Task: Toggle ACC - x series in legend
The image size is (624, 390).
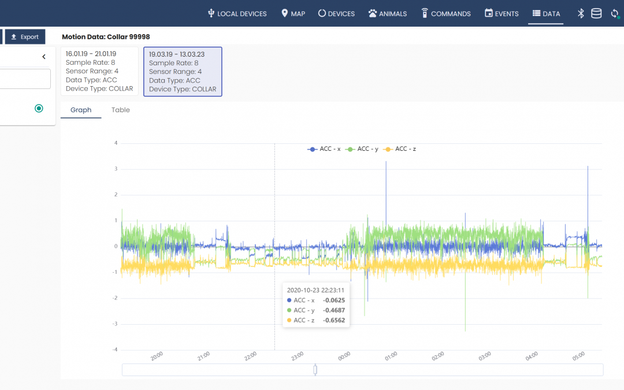Action: point(324,149)
